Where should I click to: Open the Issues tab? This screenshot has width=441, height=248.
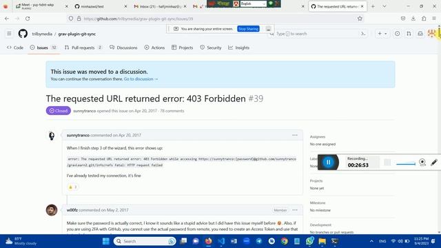click(43, 48)
